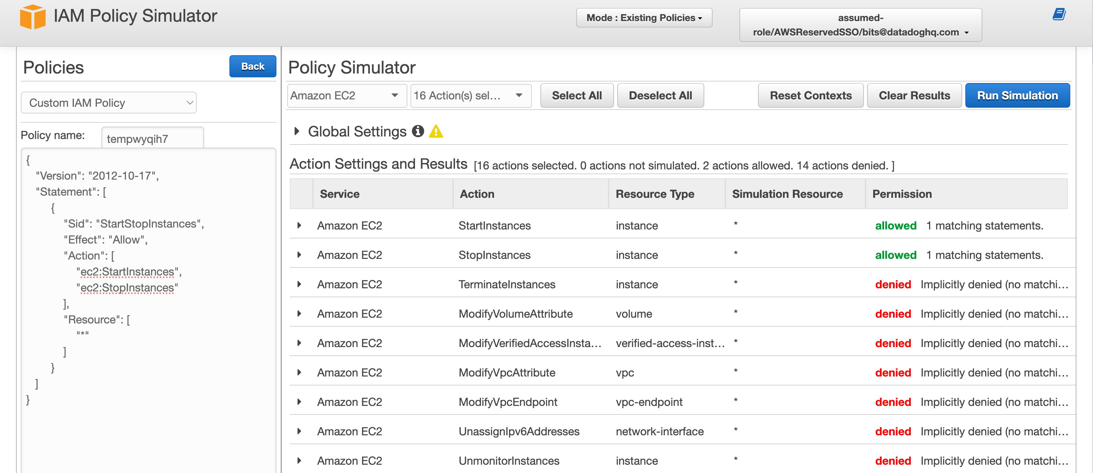This screenshot has width=1093, height=473.
Task: Expand the TerminateInstances result row
Action: [299, 284]
